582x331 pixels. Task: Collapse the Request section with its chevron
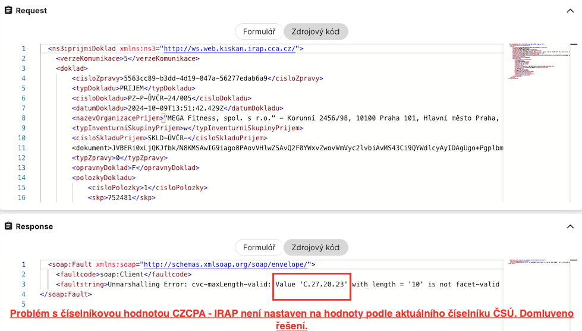[571, 11]
